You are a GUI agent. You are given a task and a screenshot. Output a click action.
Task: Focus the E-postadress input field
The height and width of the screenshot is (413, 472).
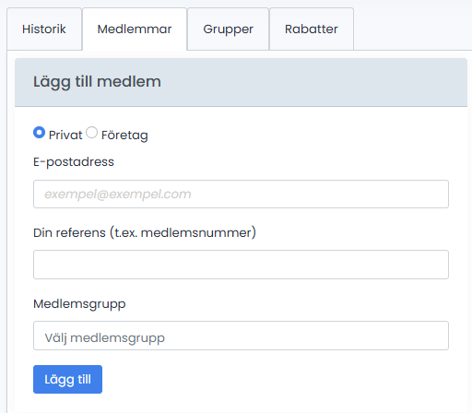click(x=241, y=195)
